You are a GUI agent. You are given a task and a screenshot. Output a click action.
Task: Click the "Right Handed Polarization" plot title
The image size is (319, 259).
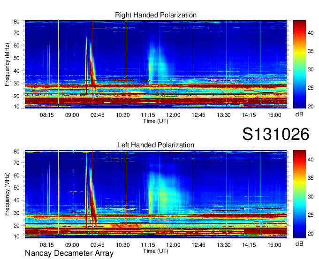(x=156, y=15)
